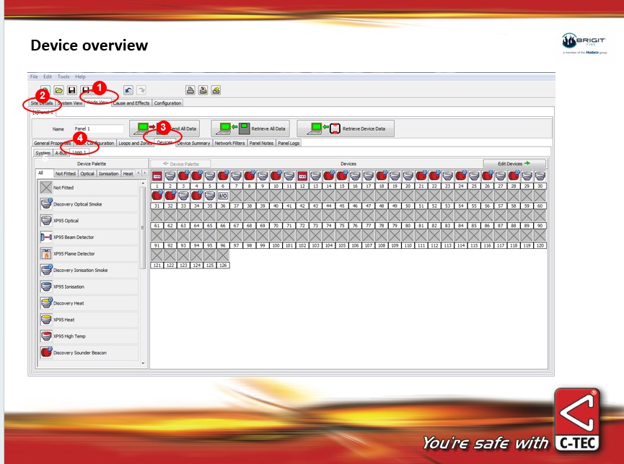This screenshot has height=464, width=624.
Task: Click the panel Name text field
Action: 98,128
